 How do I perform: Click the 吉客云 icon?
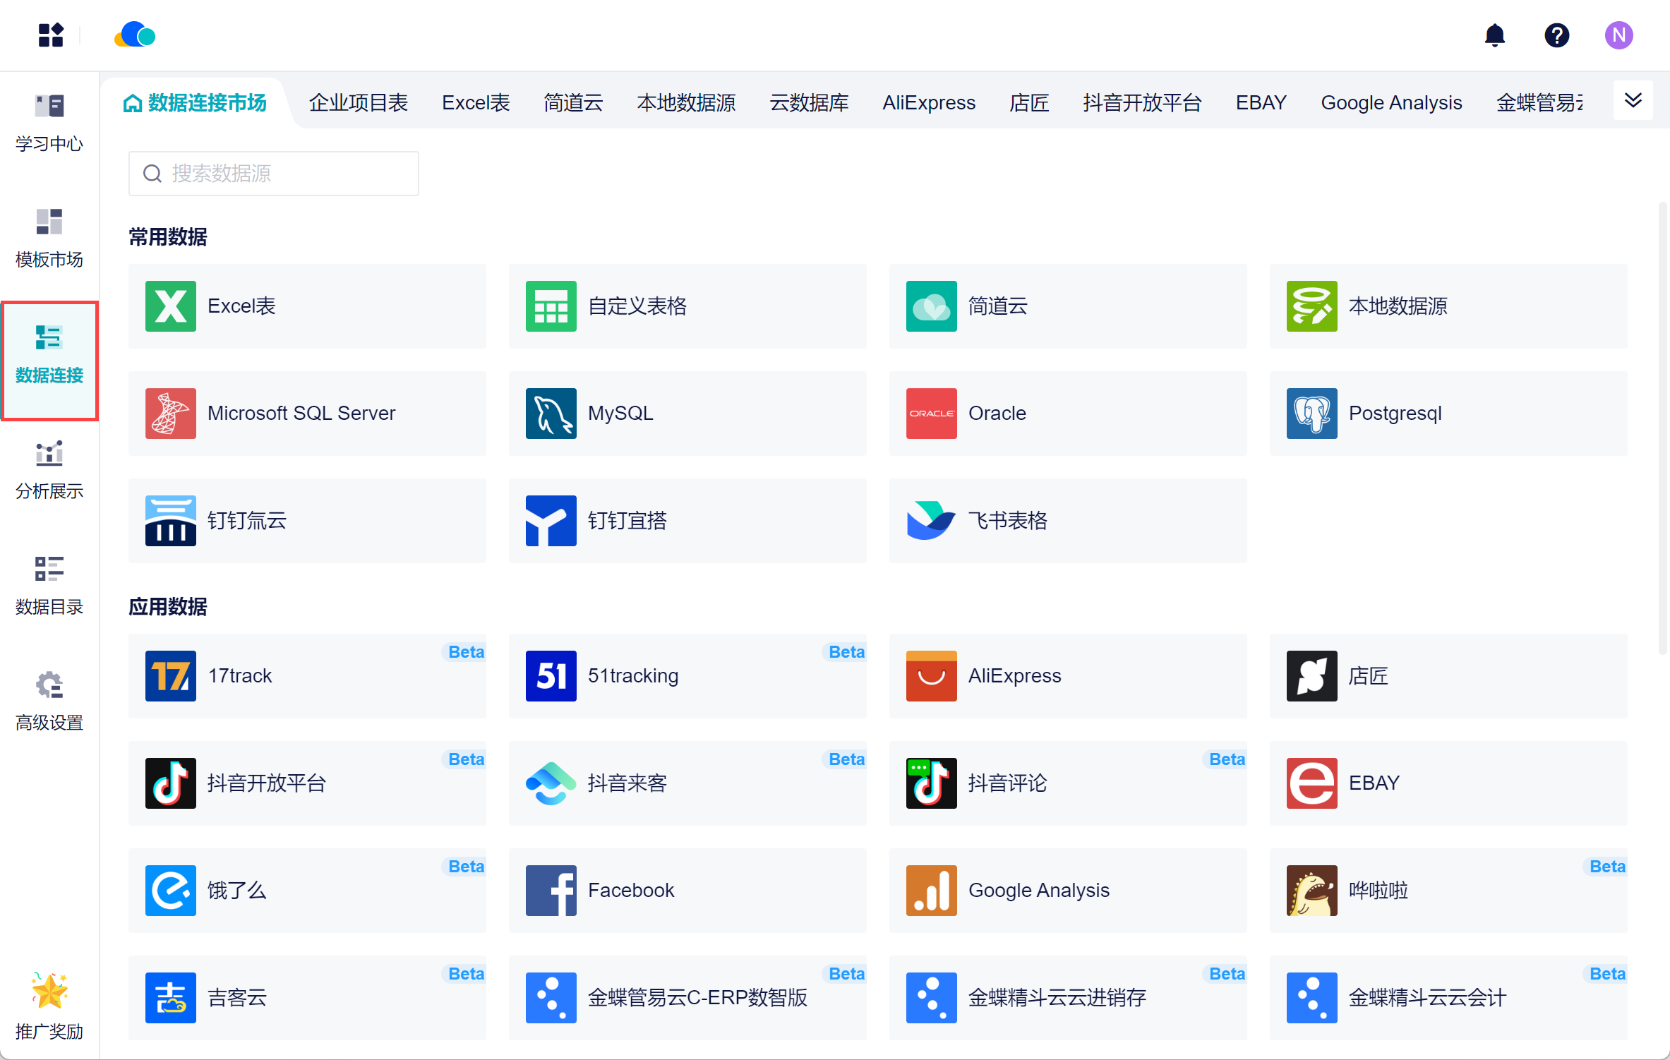click(171, 998)
